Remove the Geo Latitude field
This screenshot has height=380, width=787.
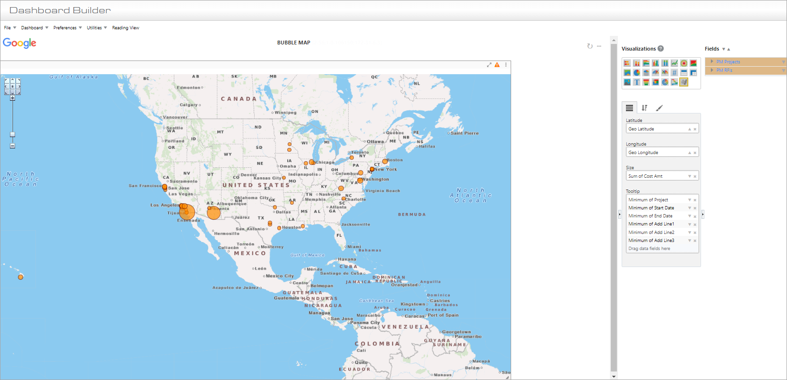pyautogui.click(x=695, y=129)
